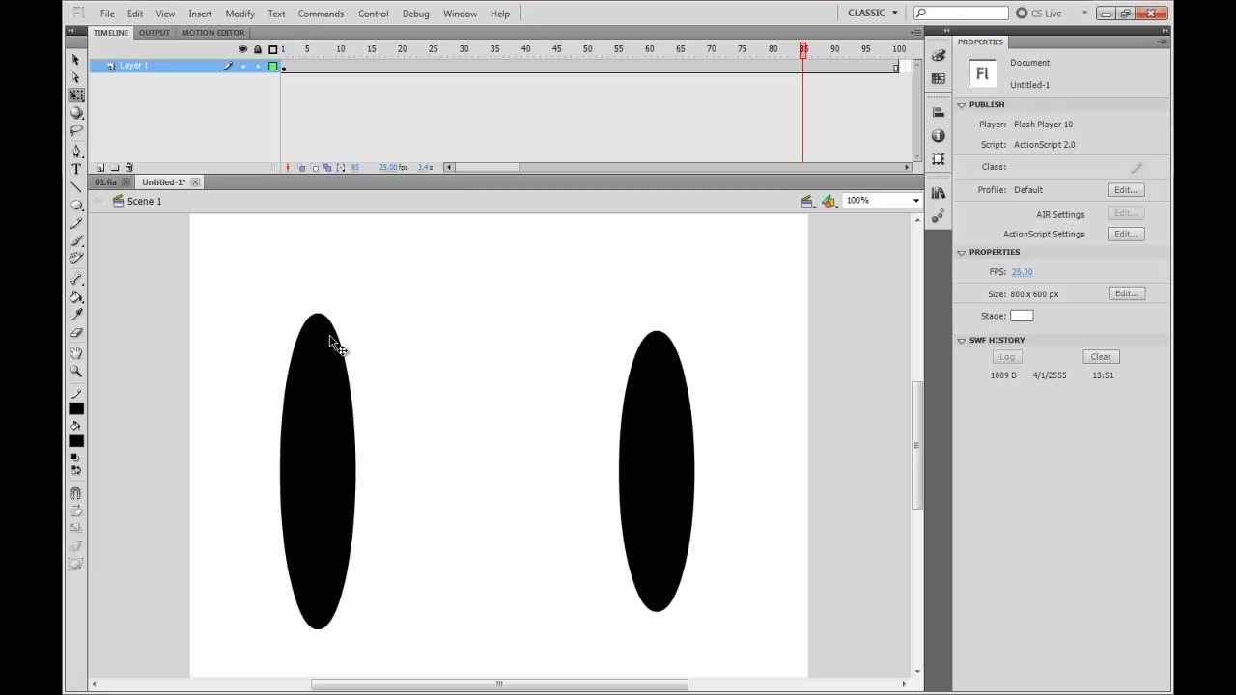Open the Modify menu
The image size is (1236, 695).
[239, 14]
